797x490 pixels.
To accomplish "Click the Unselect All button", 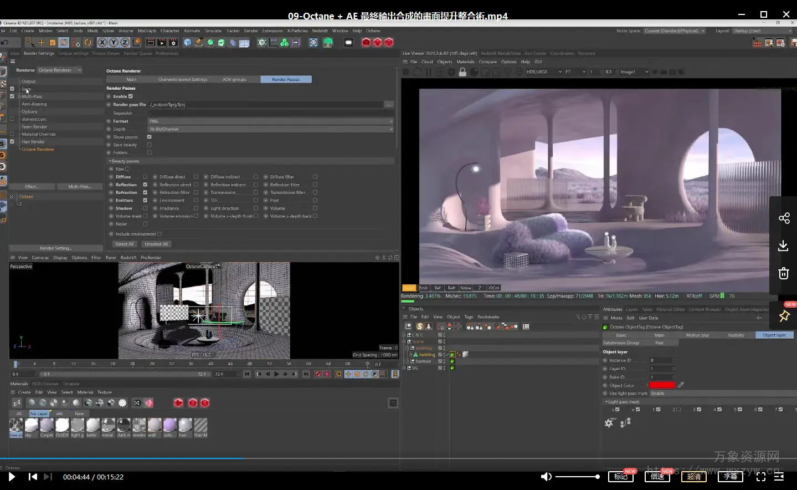I will (x=156, y=244).
